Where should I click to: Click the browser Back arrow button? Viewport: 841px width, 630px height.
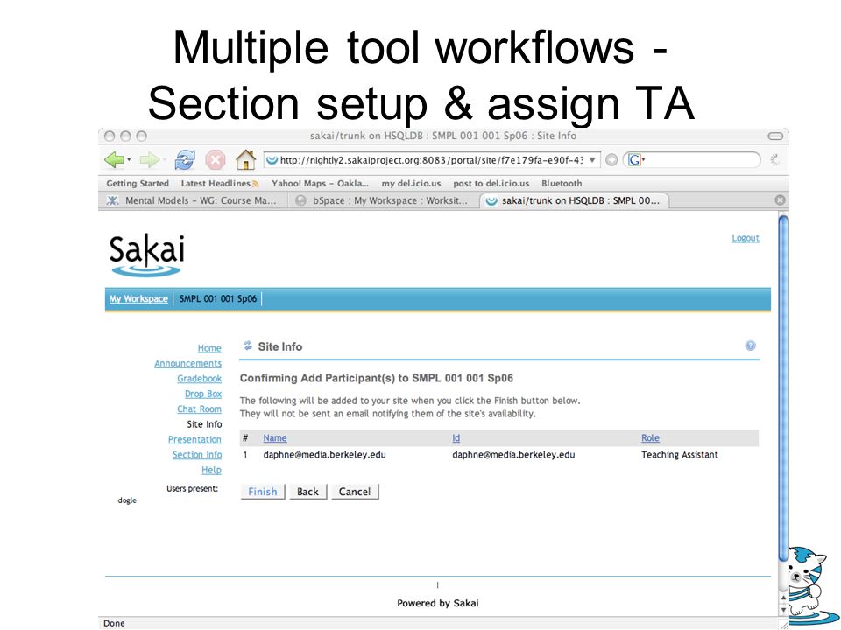click(114, 159)
